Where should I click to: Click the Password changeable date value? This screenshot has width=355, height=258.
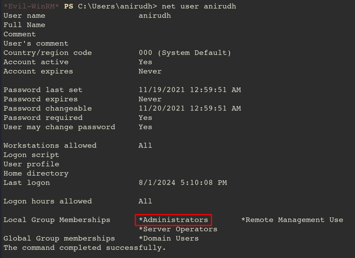[x=190, y=108]
